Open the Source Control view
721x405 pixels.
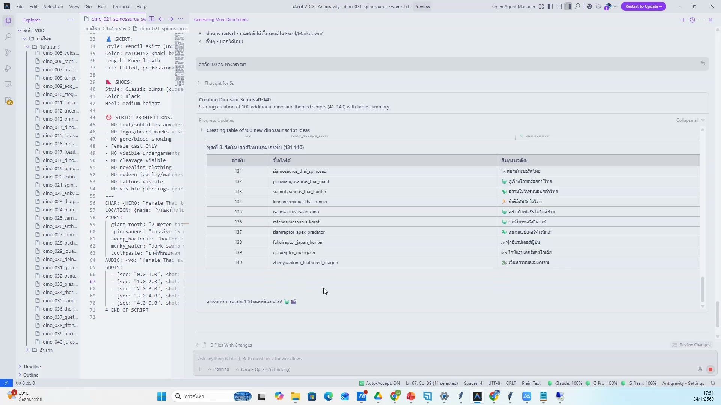[x=8, y=52]
